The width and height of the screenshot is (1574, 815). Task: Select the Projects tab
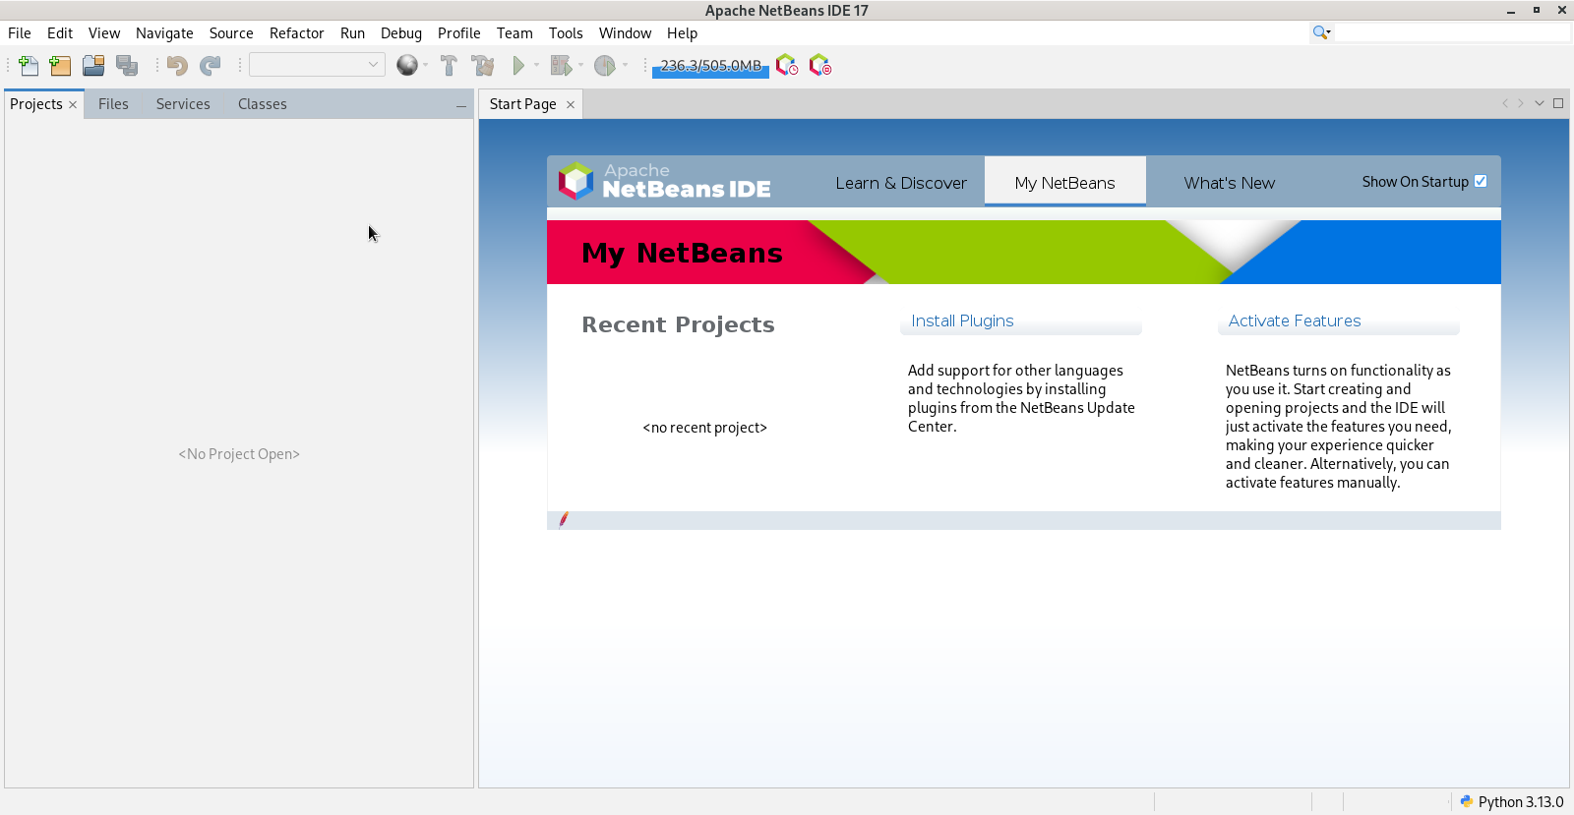(36, 104)
